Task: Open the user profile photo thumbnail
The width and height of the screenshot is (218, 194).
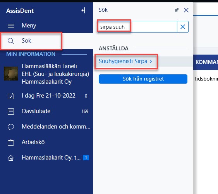Action: (11, 74)
